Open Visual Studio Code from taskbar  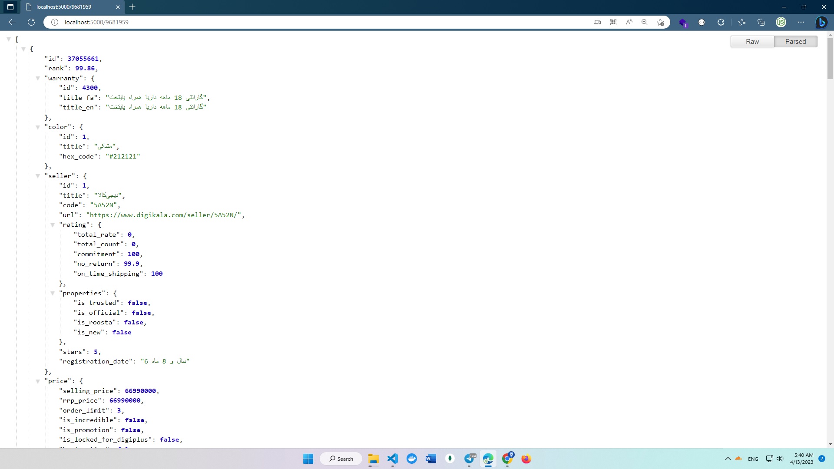point(393,459)
